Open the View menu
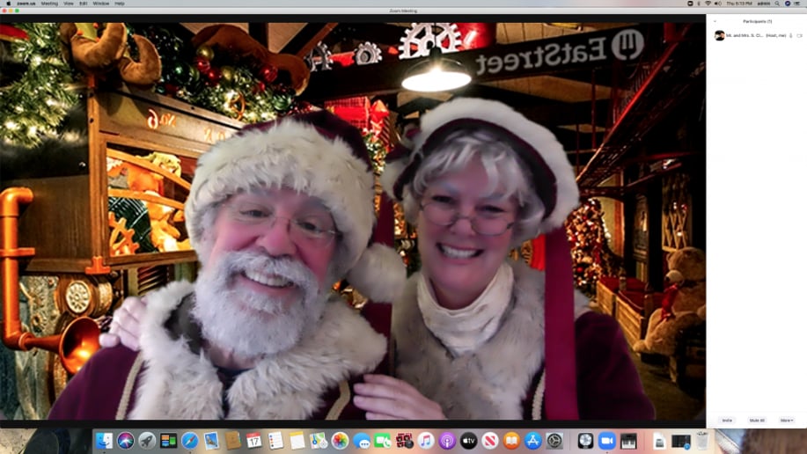 pos(69,4)
